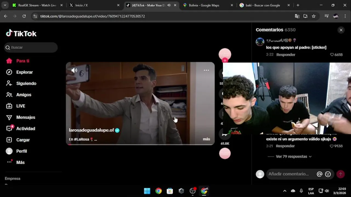Open the Siguiendo feed
Viewport: 351px width, 197px height.
pos(21,83)
